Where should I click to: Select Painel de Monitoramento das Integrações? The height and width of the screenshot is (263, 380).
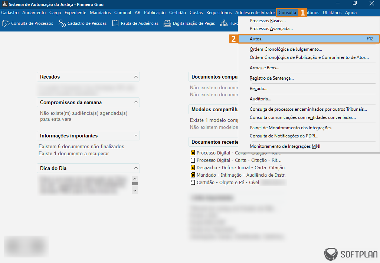tap(309, 128)
